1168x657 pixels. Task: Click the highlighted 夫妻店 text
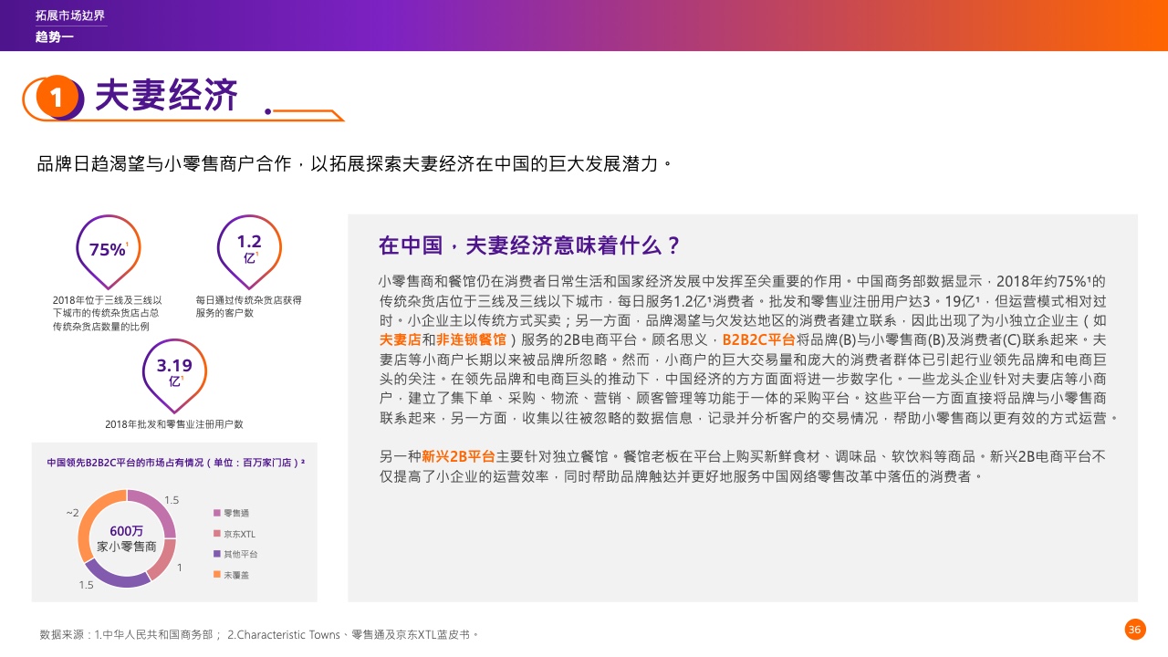coord(400,339)
